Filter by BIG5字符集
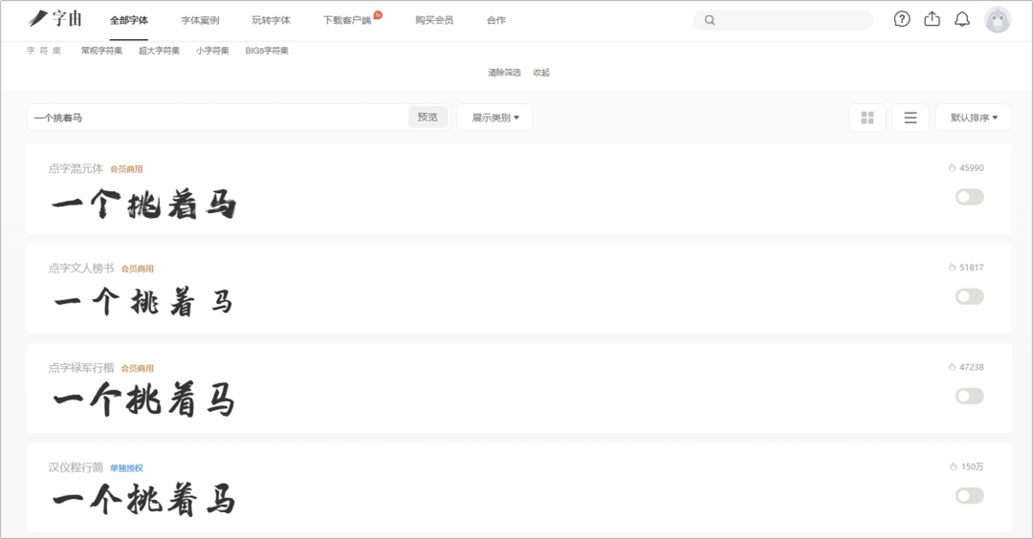Image resolution: width=1033 pixels, height=539 pixels. 267,51
